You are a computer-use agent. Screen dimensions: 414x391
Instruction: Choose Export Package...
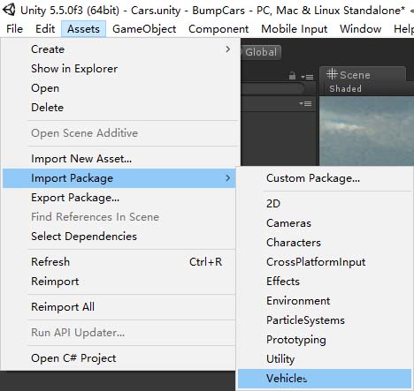point(119,198)
